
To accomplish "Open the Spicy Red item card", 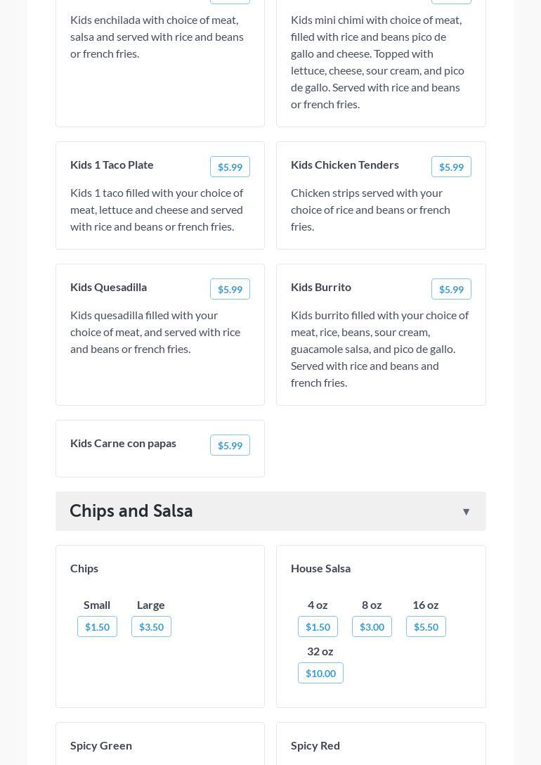I will point(315,745).
